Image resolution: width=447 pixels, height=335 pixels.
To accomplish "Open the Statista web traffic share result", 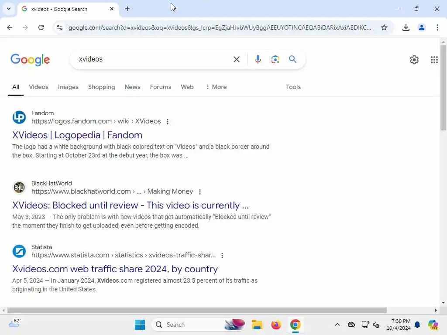I will [115, 269].
